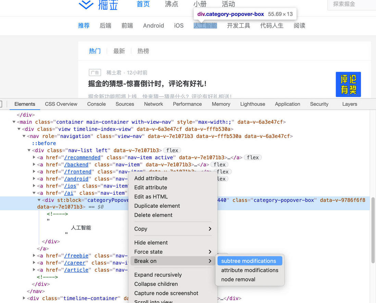Collapse the nav-list left div node
Image resolution: width=376 pixels, height=303 pixels.
pos(29,151)
